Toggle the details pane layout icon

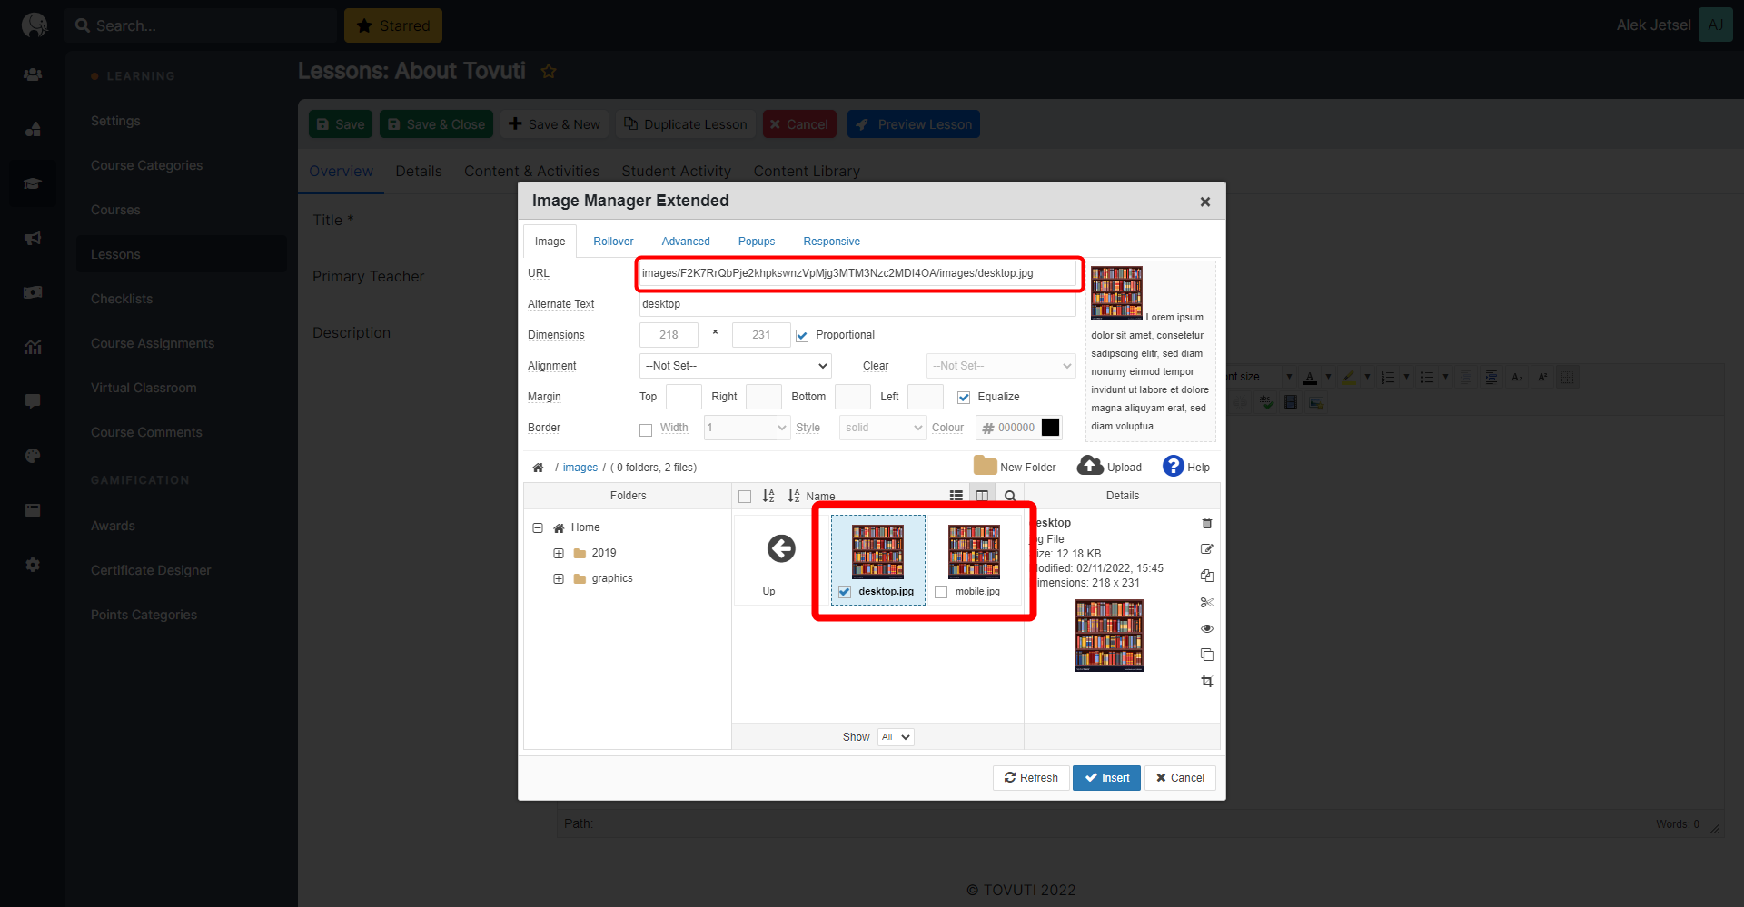click(982, 496)
